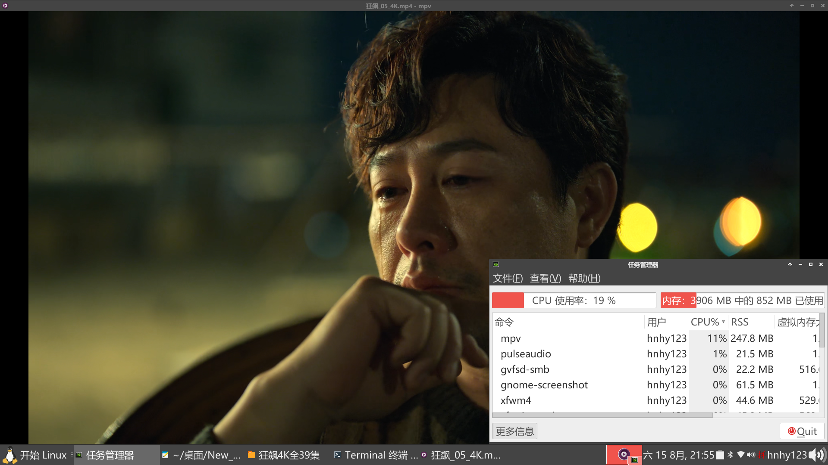The image size is (828, 465).
Task: Open 狂飙4K全39集 folder from taskbar
Action: (x=284, y=455)
